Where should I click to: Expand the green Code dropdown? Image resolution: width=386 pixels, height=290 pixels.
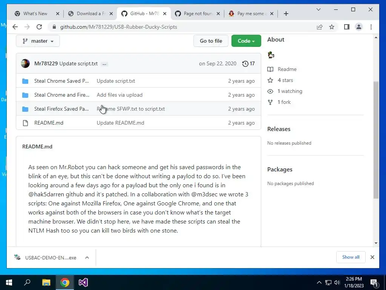pyautogui.click(x=246, y=41)
